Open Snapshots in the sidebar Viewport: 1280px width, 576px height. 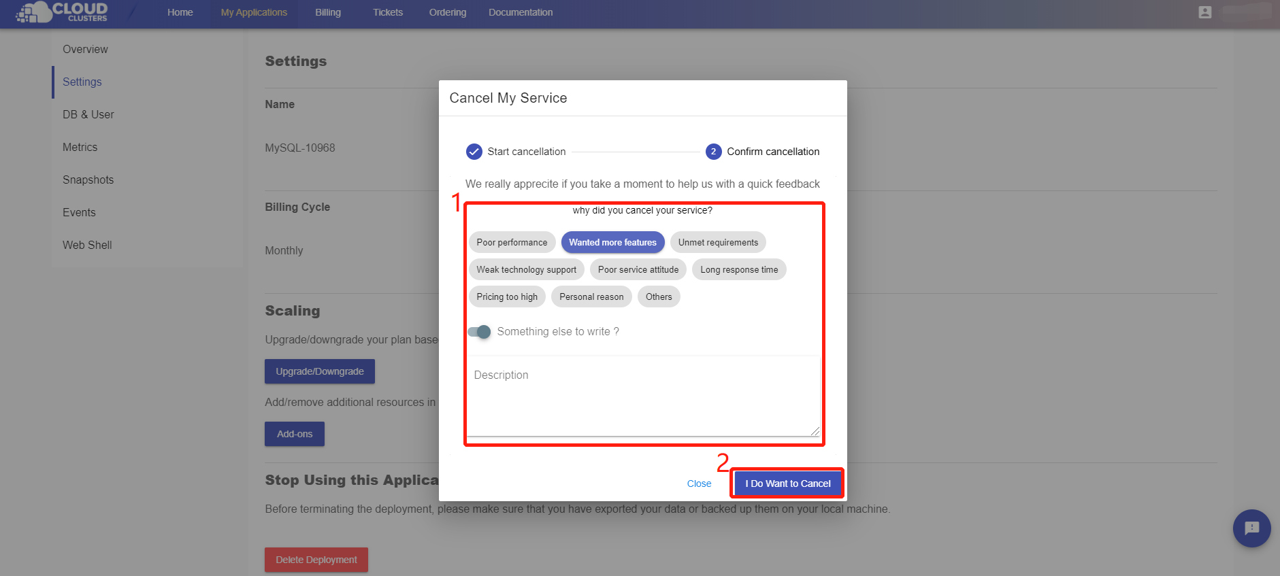coord(88,180)
